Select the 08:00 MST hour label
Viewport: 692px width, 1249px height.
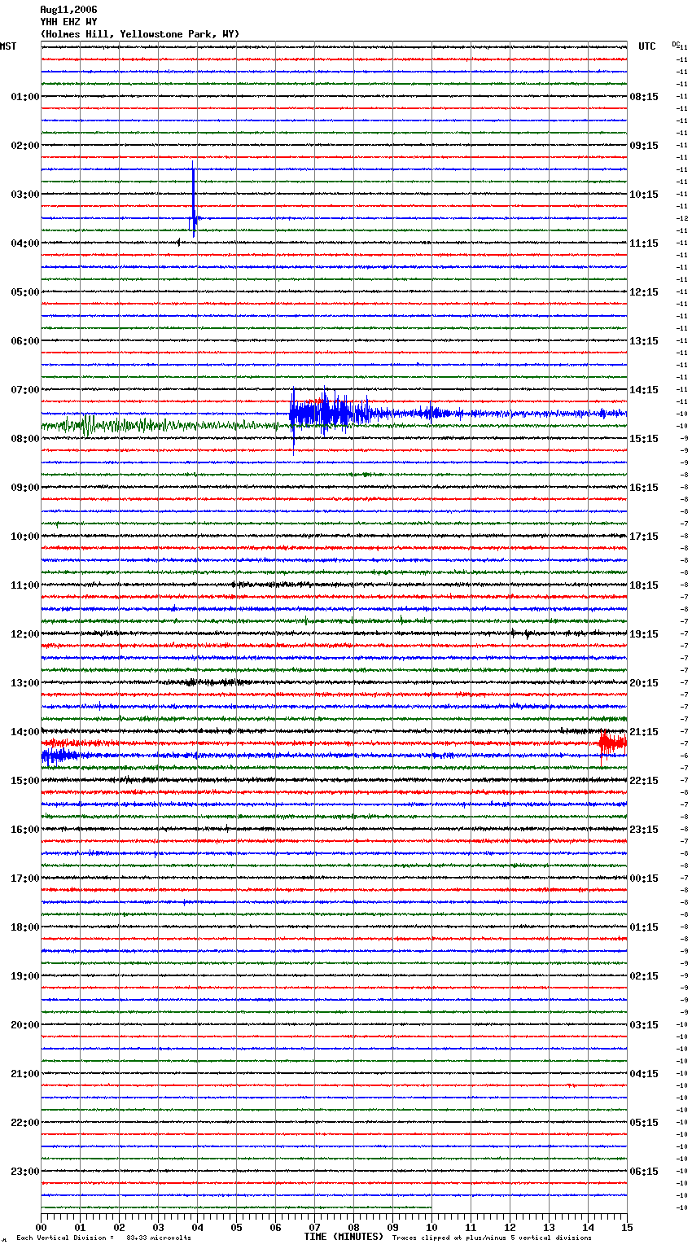(x=25, y=439)
